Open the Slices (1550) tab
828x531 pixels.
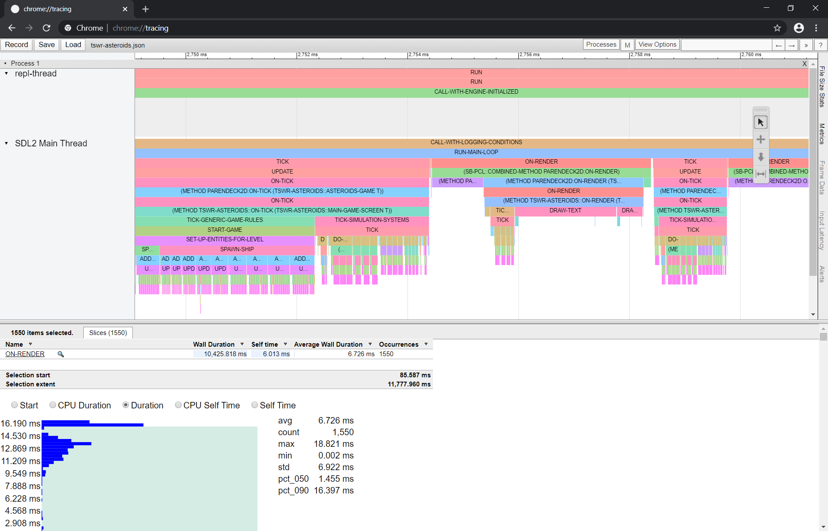click(108, 333)
